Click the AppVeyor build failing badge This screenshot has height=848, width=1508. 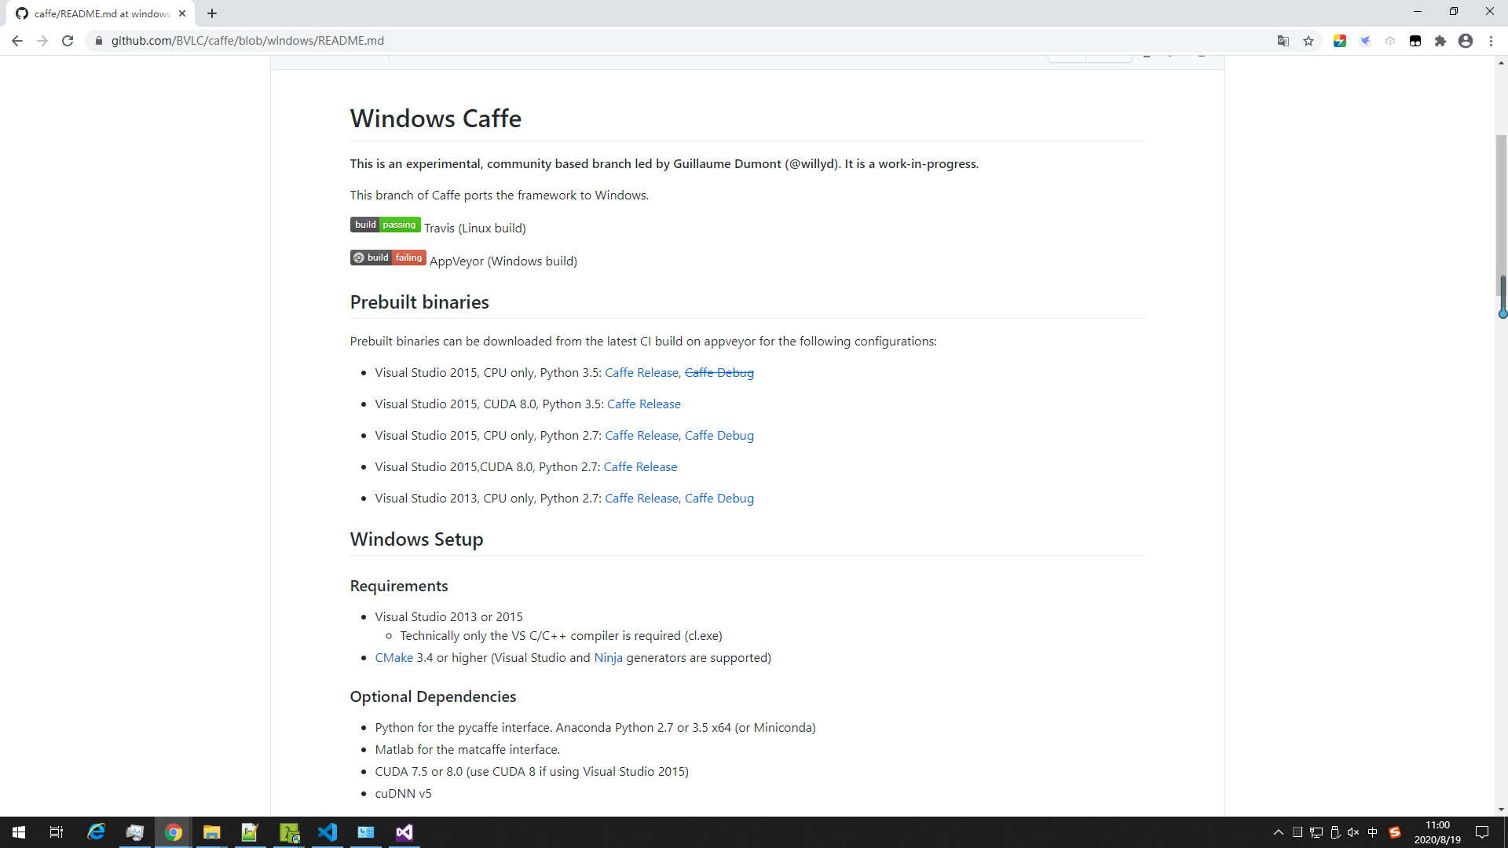pyautogui.click(x=388, y=258)
